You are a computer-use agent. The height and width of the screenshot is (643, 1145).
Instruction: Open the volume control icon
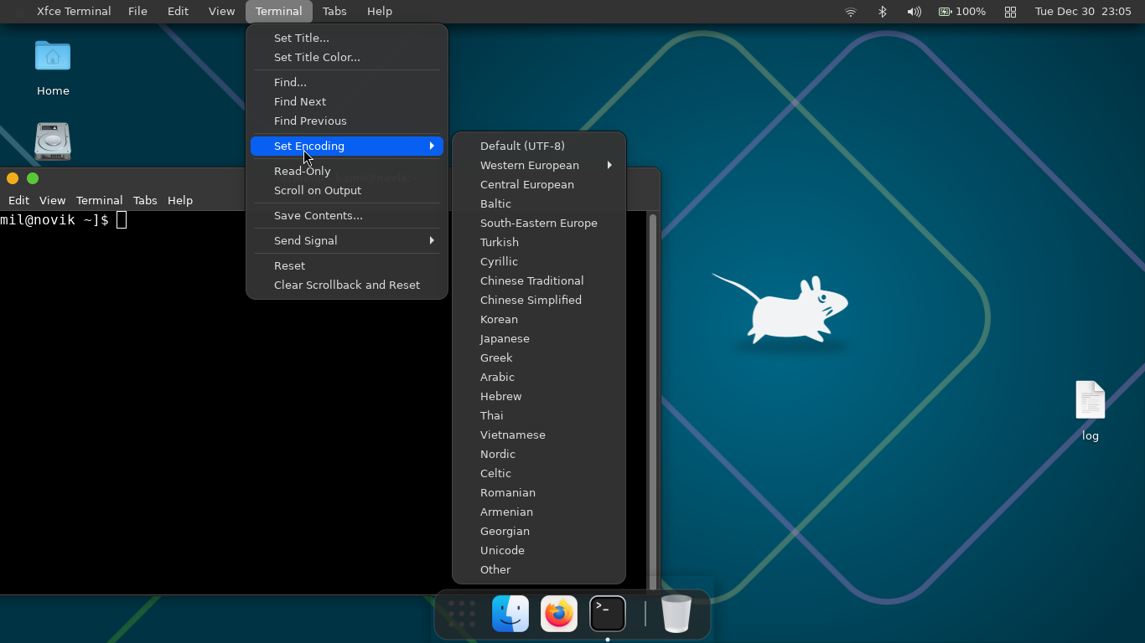pyautogui.click(x=914, y=12)
